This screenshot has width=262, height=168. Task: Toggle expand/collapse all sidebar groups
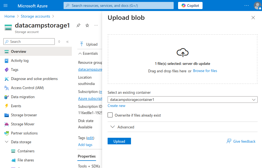(59, 42)
